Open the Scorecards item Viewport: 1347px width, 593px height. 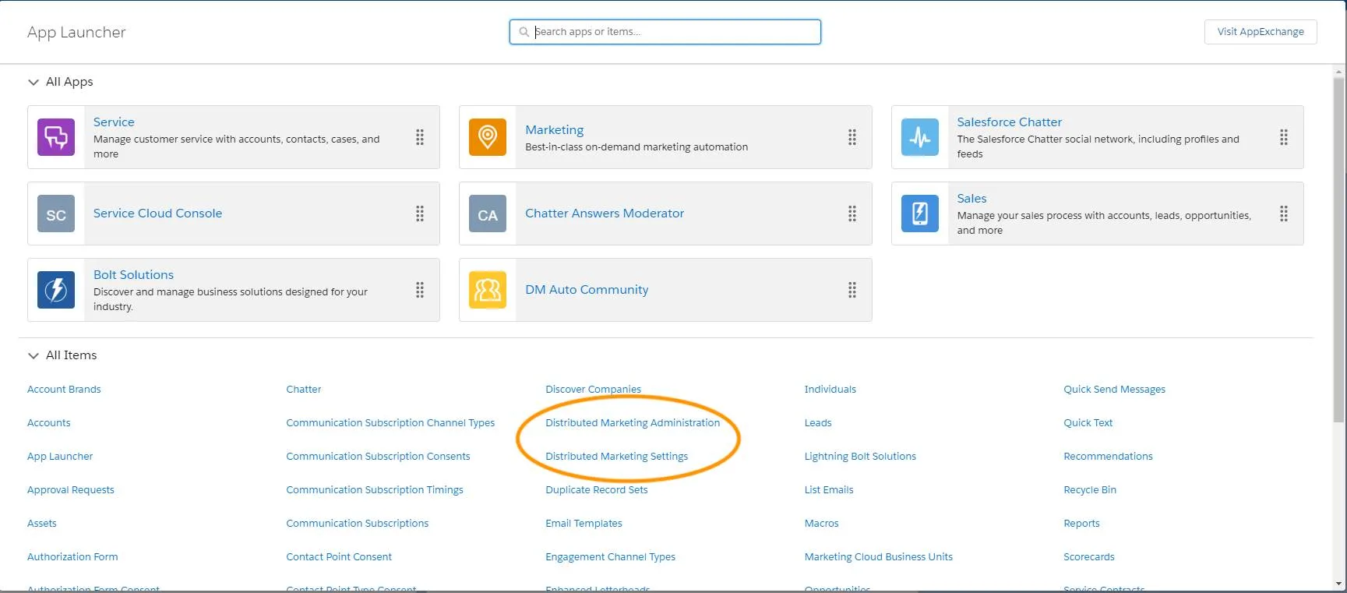click(1088, 556)
